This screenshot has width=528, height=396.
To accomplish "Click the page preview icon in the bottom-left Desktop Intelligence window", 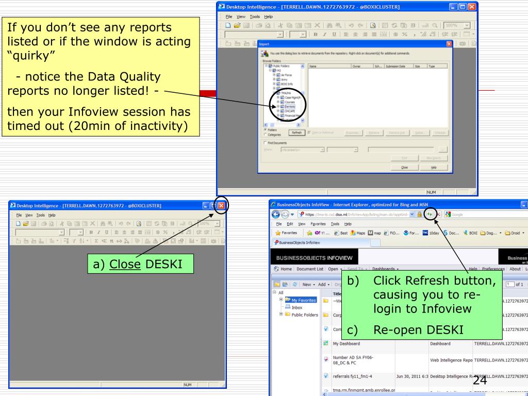I will click(139, 223).
